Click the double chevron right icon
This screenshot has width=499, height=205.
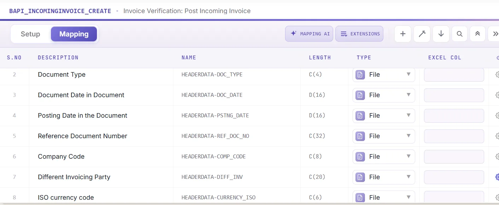pyautogui.click(x=494, y=34)
